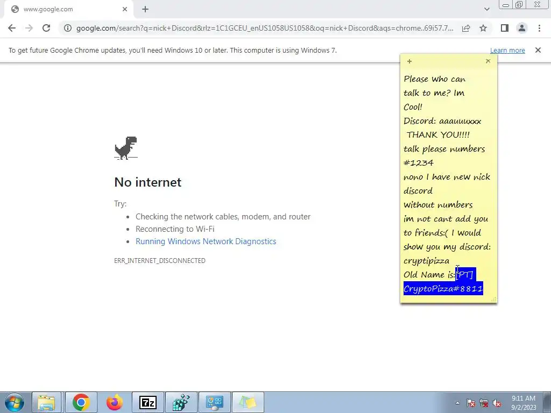The width and height of the screenshot is (551, 413).
Task: Run Windows Network Diagnostics link
Action: tap(206, 241)
